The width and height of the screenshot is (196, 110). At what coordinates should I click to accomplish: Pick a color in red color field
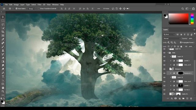point(178,19)
